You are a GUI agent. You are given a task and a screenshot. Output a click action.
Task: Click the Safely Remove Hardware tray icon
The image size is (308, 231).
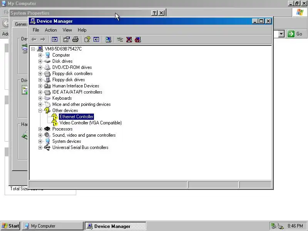[x=273, y=226]
